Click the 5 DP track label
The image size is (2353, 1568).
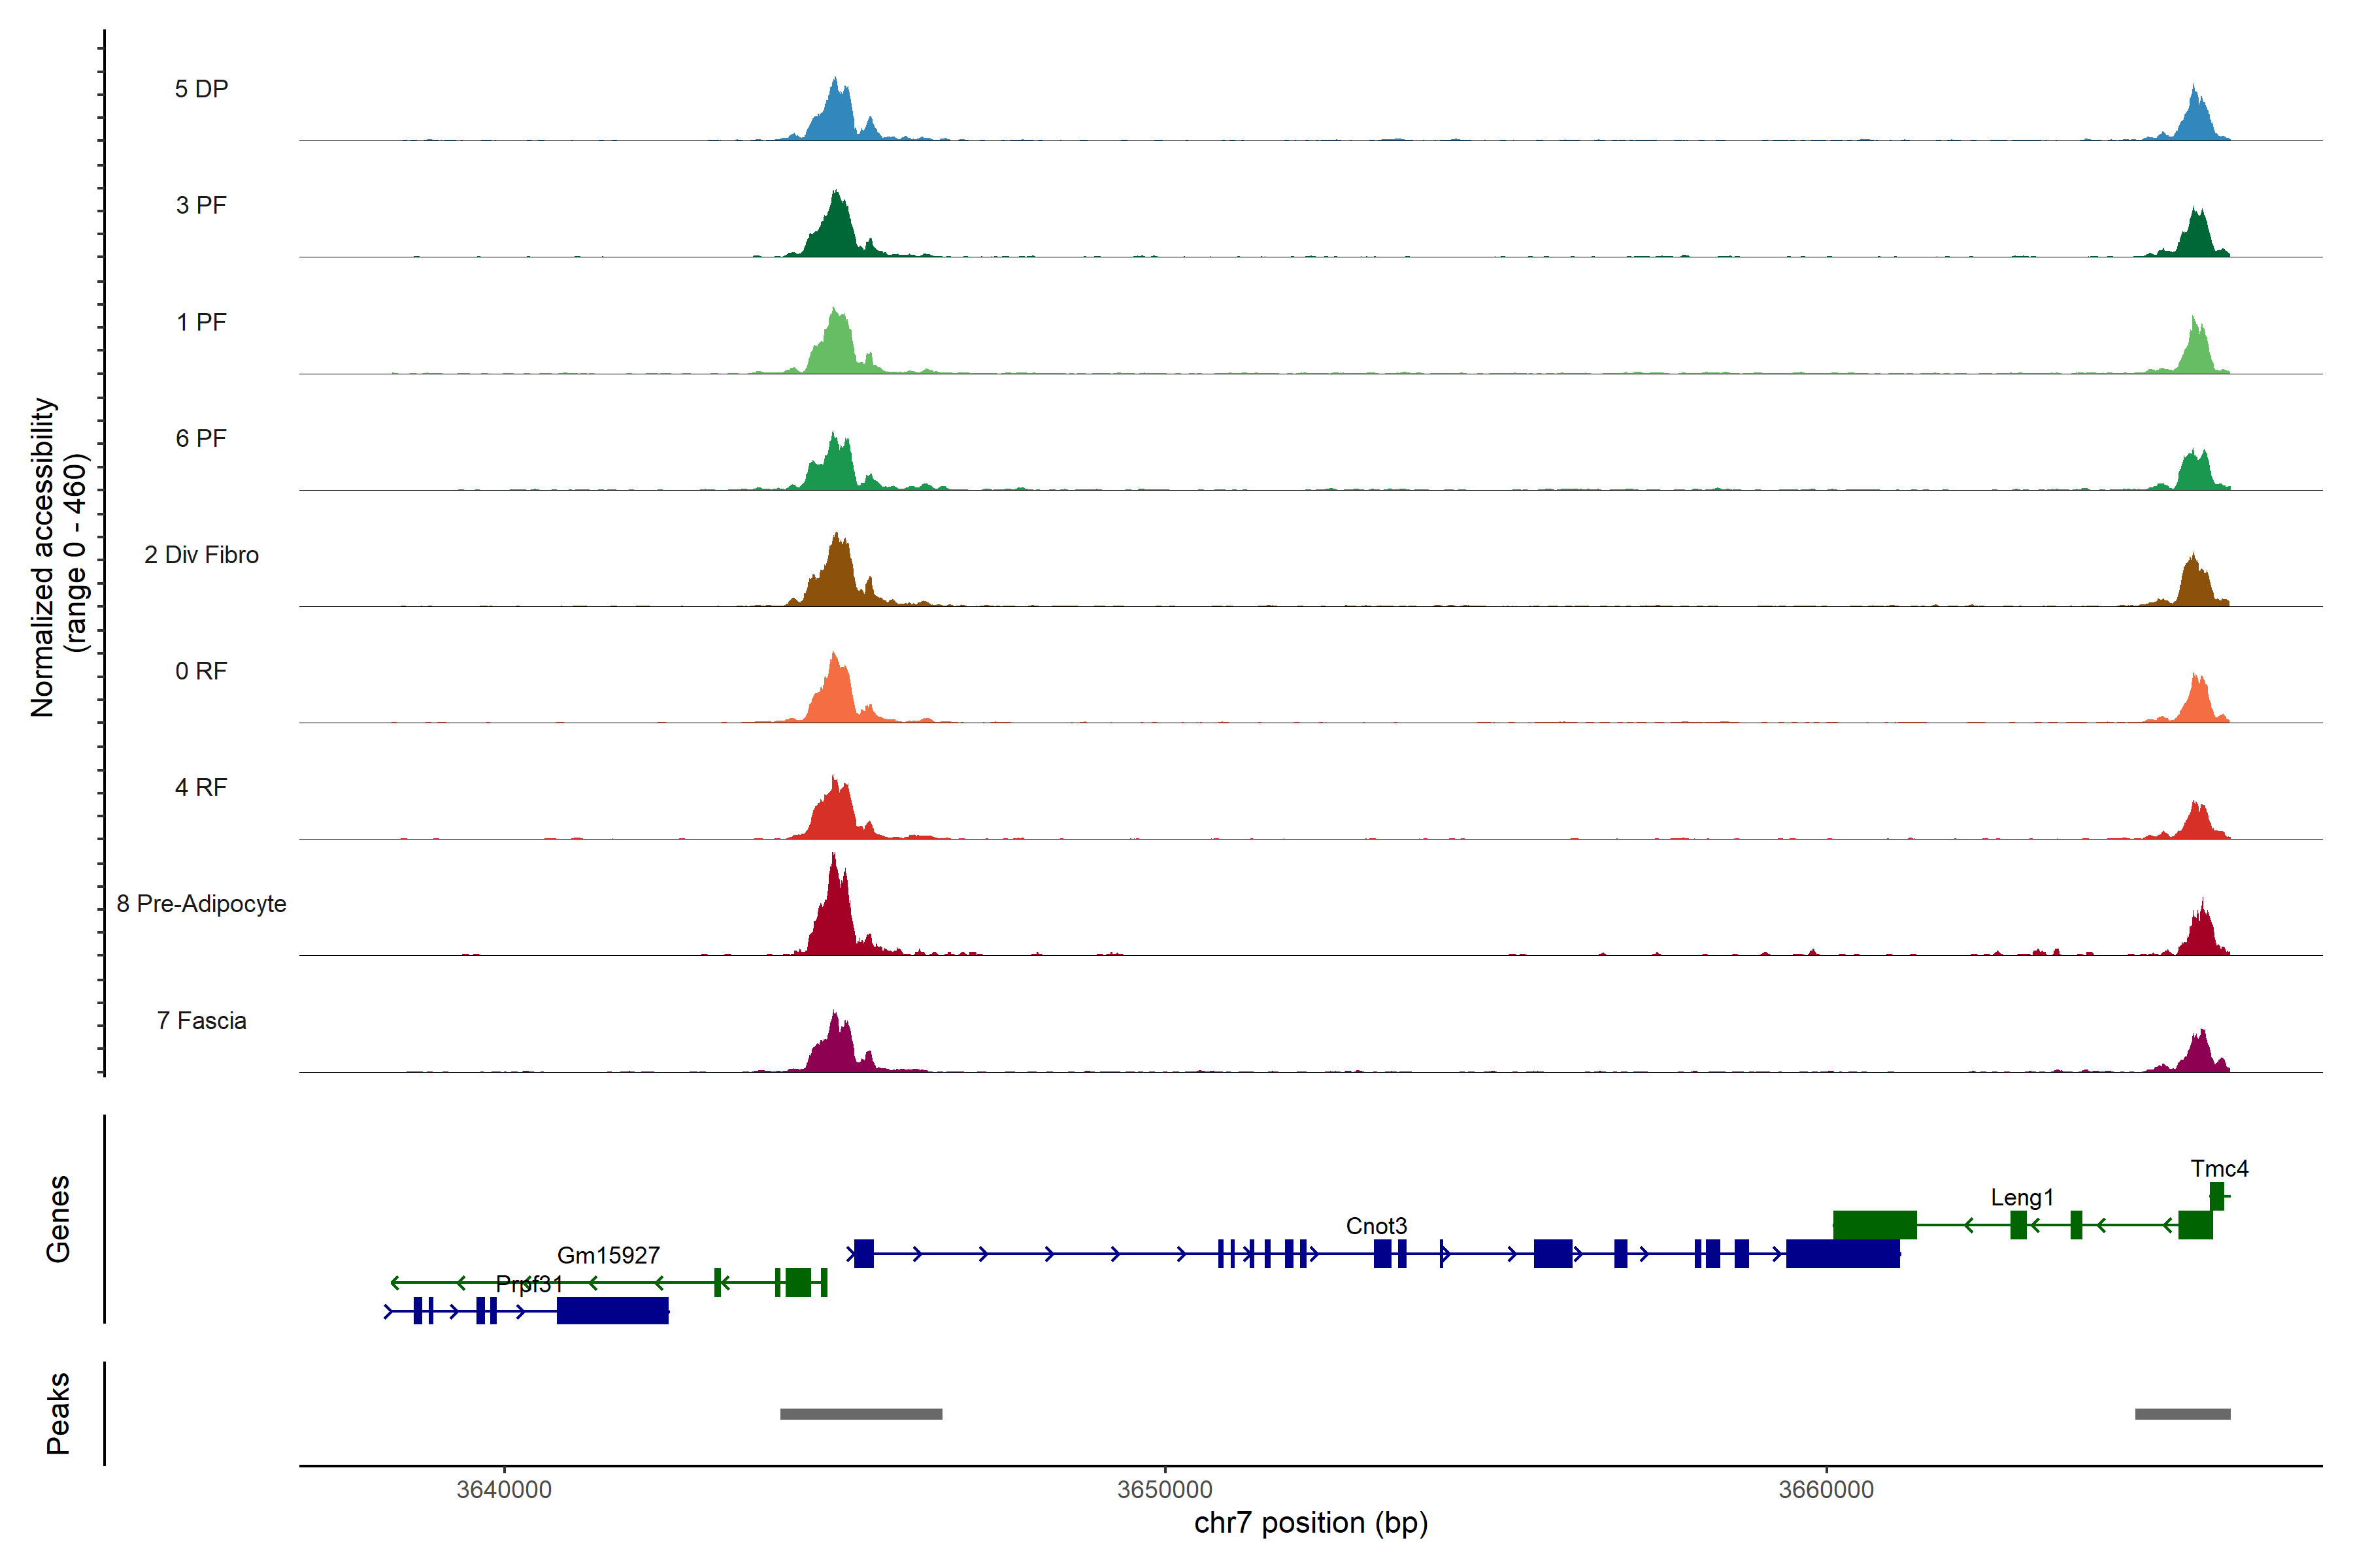201,89
